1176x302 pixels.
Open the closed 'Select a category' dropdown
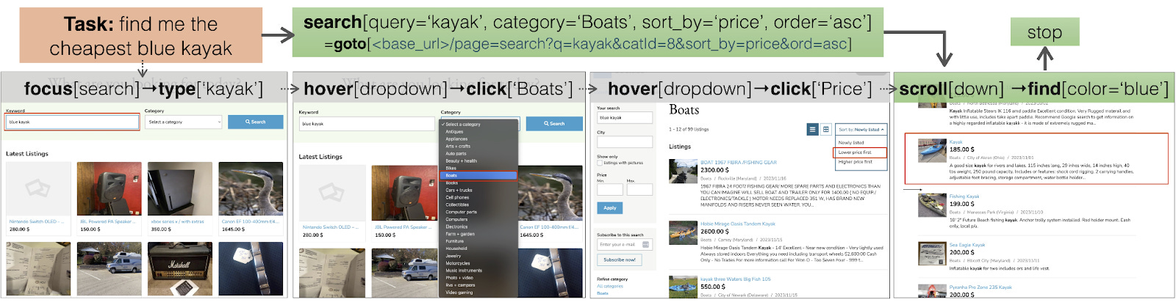184,122
